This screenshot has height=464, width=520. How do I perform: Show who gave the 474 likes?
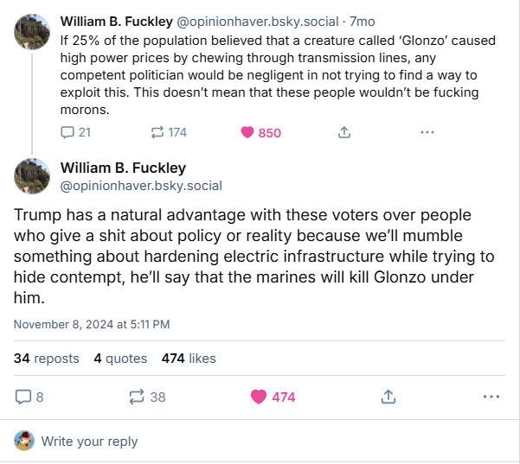tap(189, 358)
